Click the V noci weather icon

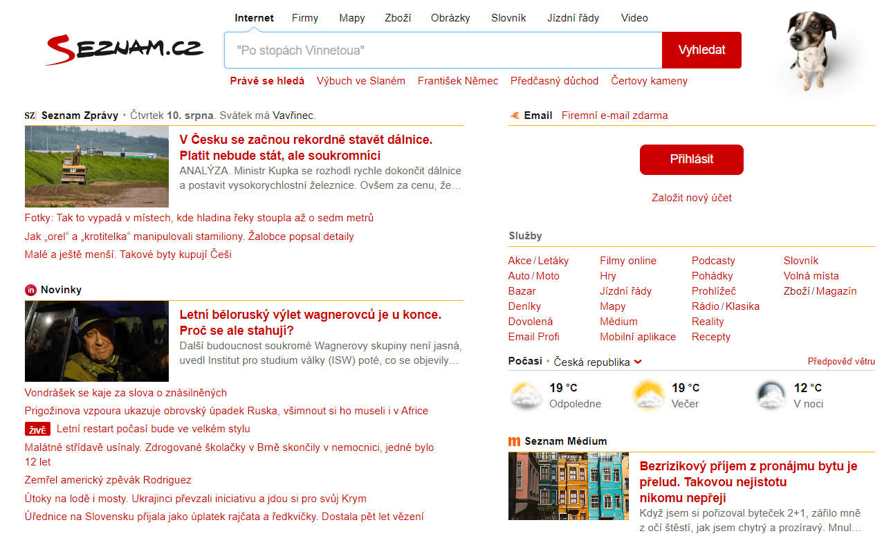click(x=771, y=396)
